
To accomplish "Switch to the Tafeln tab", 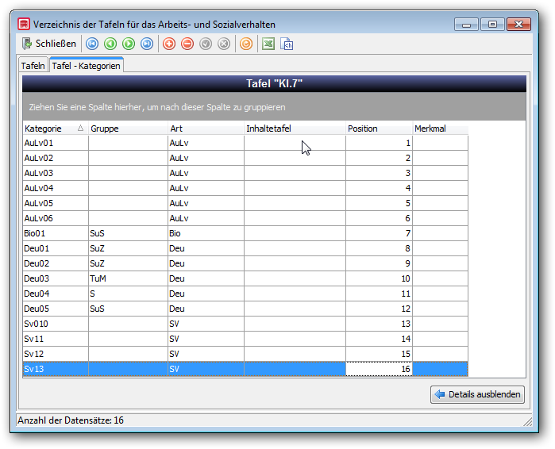I will point(33,66).
